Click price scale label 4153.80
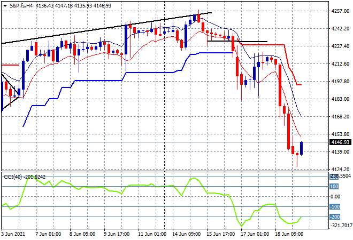Viewport: 353px width, 240px height. pos(340,134)
